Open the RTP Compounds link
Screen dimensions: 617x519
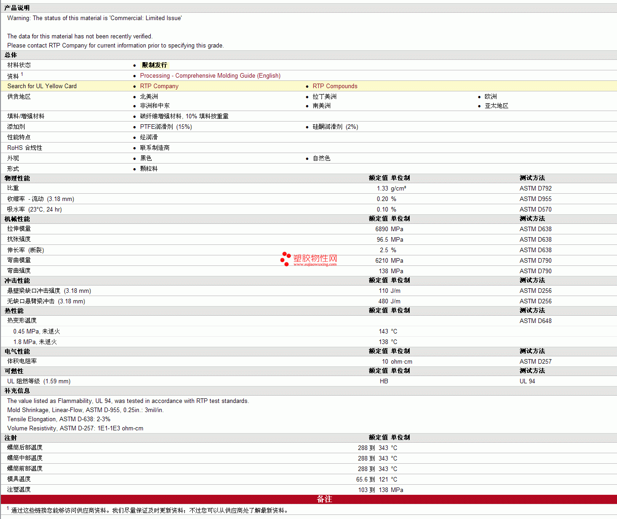pos(335,86)
